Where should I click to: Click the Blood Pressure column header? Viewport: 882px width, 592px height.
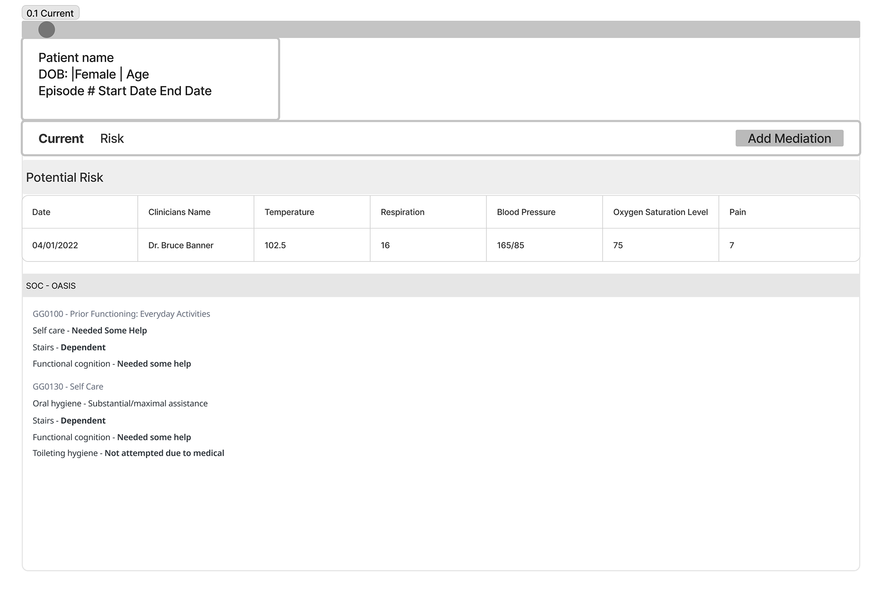526,212
